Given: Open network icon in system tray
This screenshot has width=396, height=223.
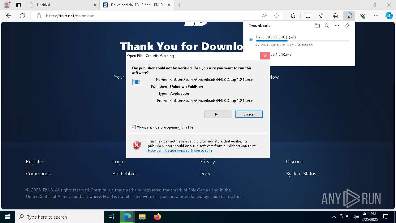Looking at the screenshot, I should [349, 217].
